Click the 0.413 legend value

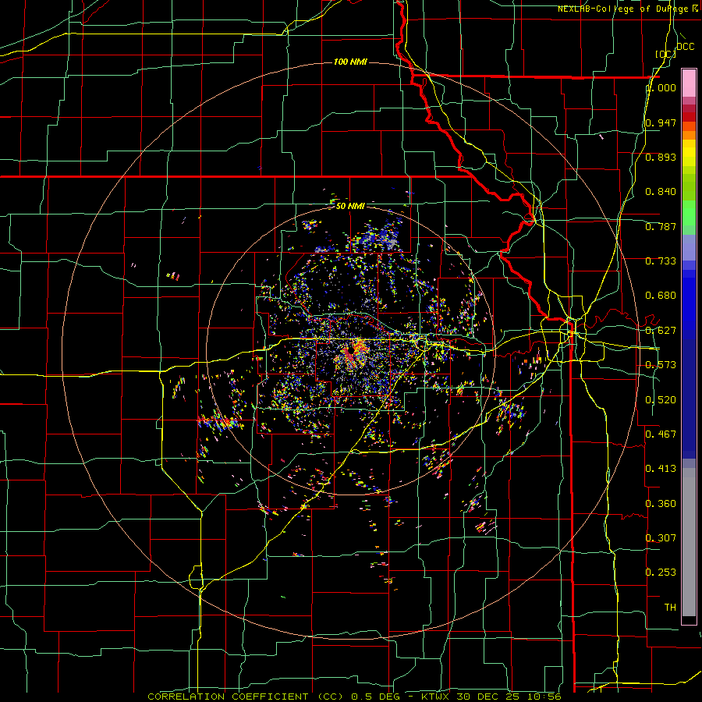(661, 469)
